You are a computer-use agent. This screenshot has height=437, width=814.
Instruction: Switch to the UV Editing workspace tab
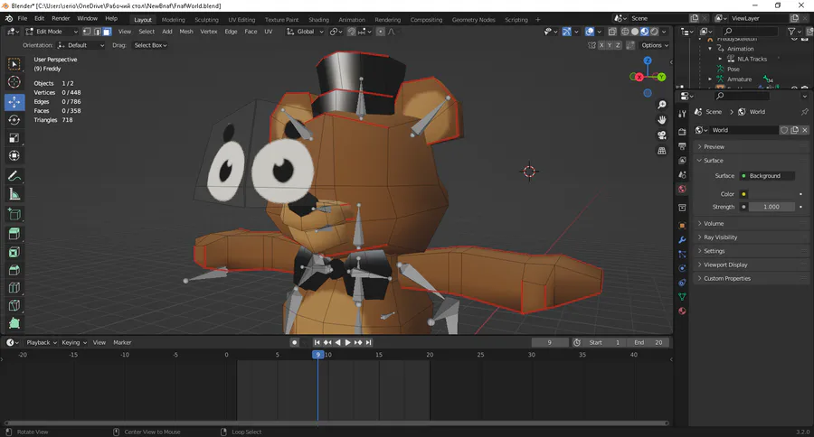click(241, 20)
